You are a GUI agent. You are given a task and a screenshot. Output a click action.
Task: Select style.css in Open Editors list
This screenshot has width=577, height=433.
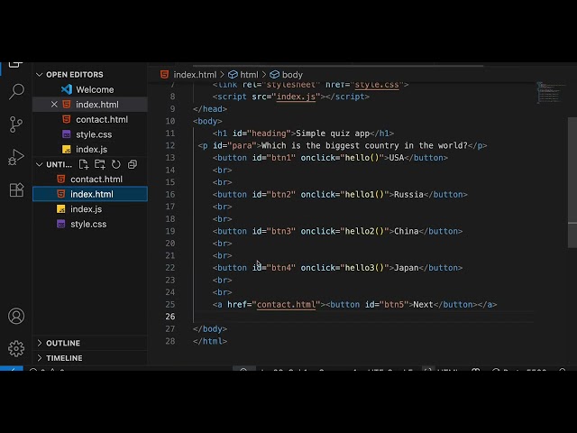click(90, 134)
